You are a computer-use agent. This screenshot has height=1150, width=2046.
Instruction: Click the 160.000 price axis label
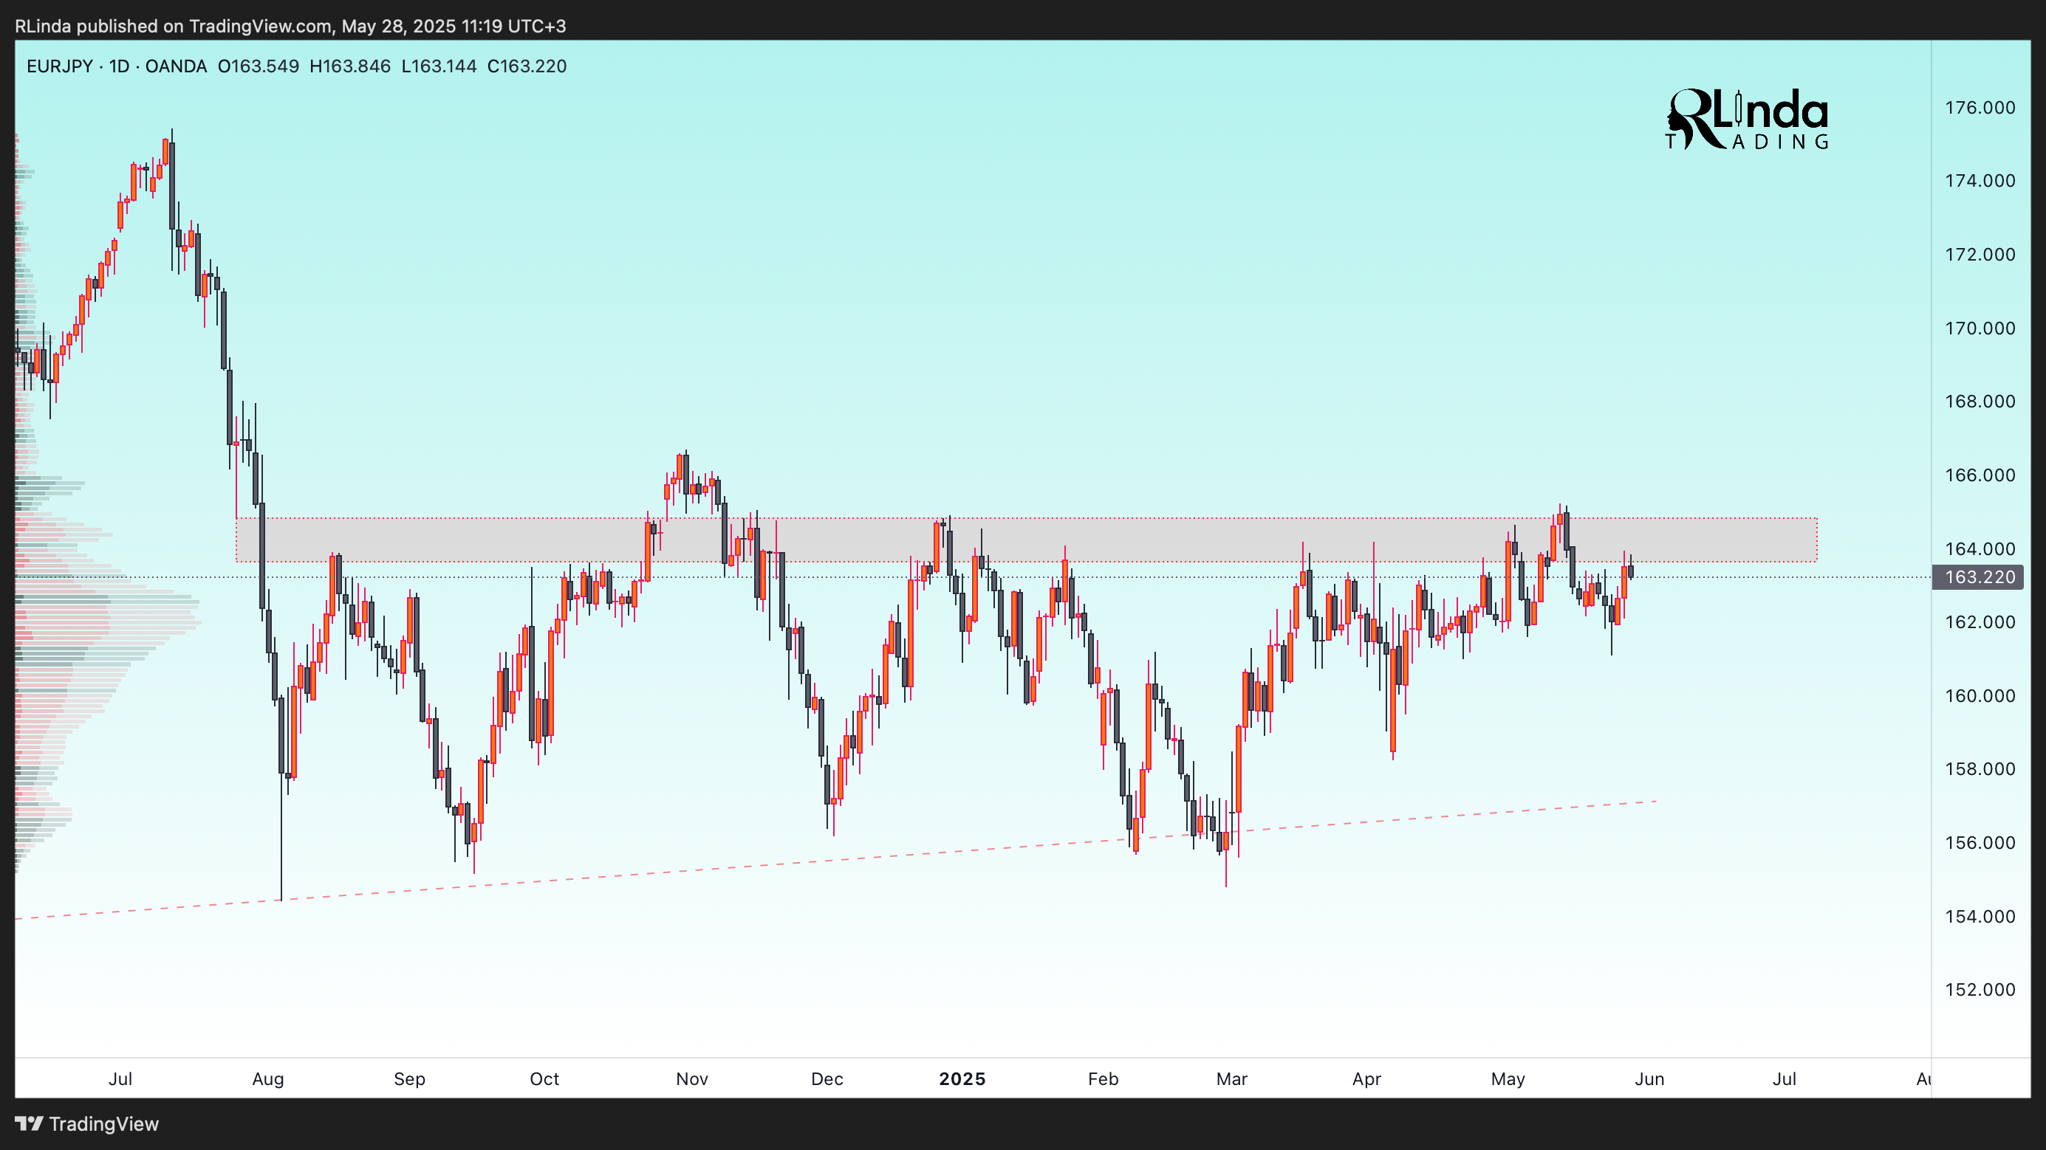point(1980,696)
